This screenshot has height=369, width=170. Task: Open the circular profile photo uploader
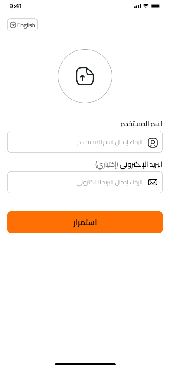(85, 76)
